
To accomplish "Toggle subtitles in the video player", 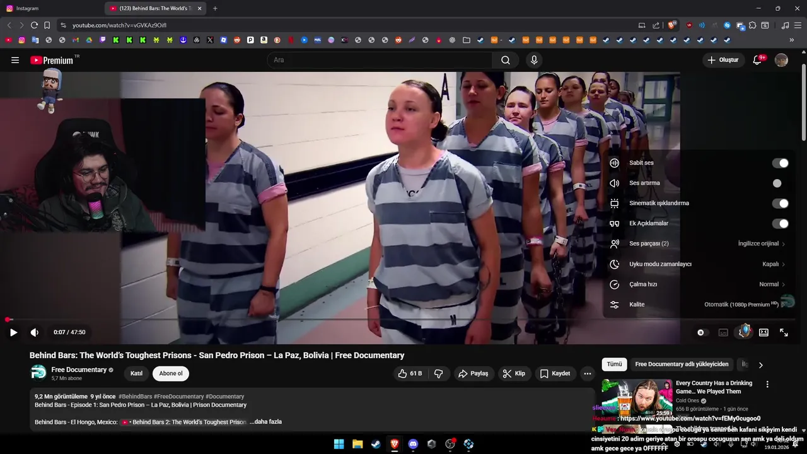I will click(723, 332).
